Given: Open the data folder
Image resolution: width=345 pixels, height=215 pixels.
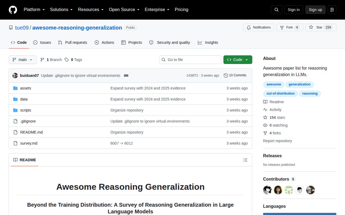Looking at the screenshot, I should click(x=24, y=99).
